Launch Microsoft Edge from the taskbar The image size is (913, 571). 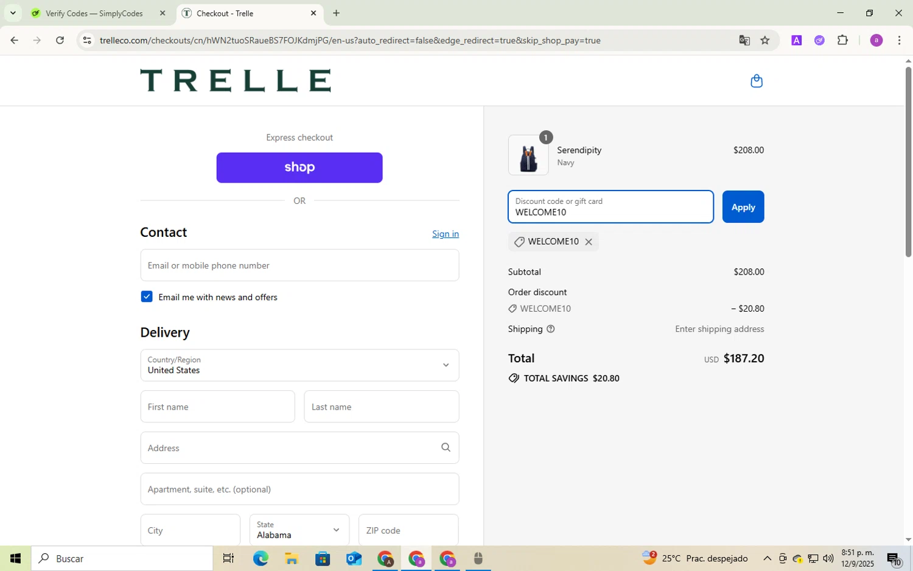261,558
